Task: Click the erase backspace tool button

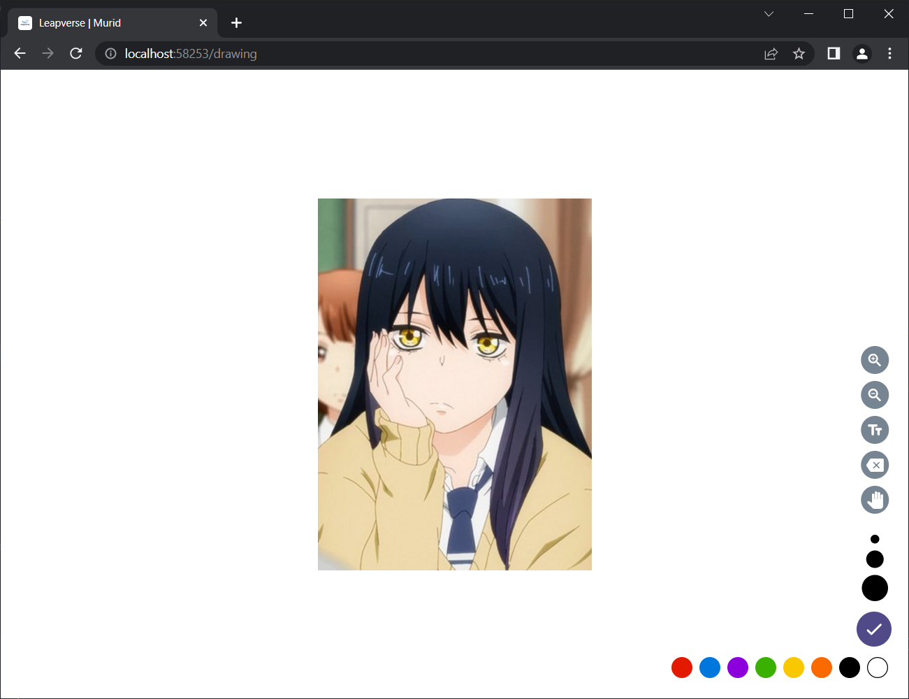Action: pos(875,465)
